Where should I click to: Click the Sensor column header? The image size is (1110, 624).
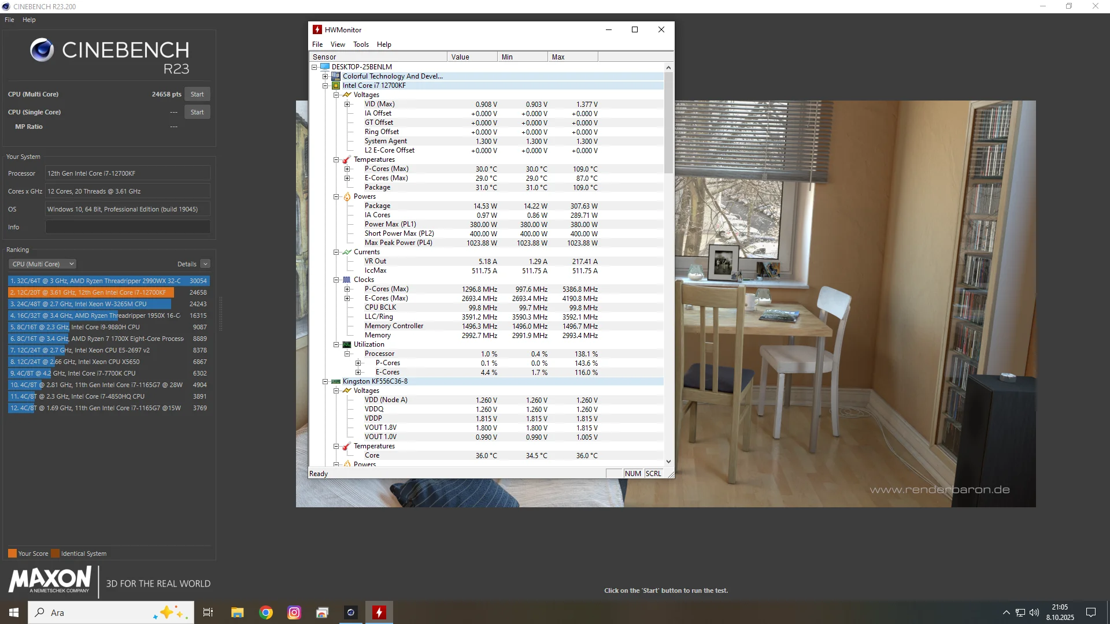pyautogui.click(x=378, y=57)
